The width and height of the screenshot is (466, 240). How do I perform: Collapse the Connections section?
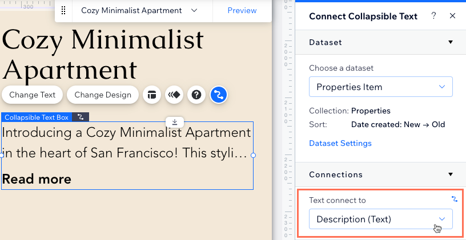[x=451, y=174]
